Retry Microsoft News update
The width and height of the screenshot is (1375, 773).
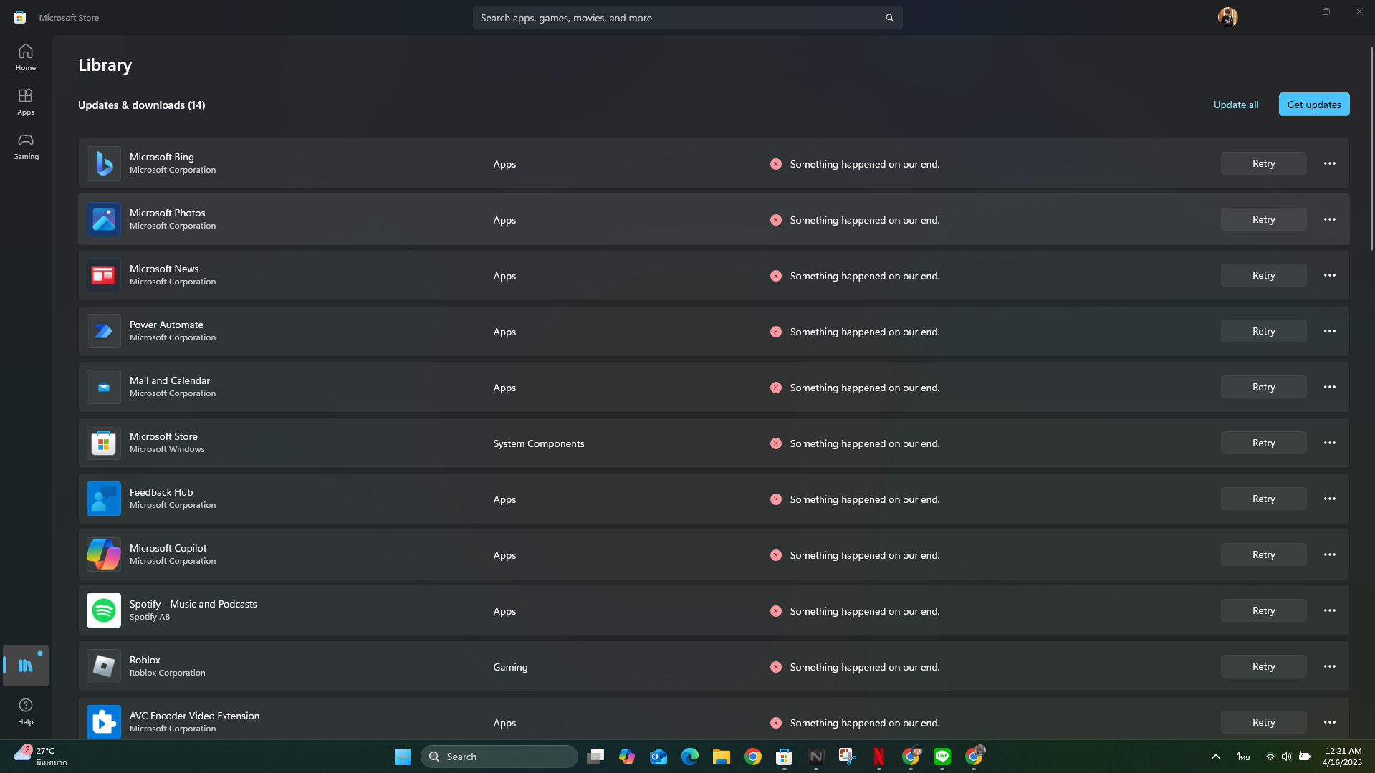pyautogui.click(x=1263, y=275)
